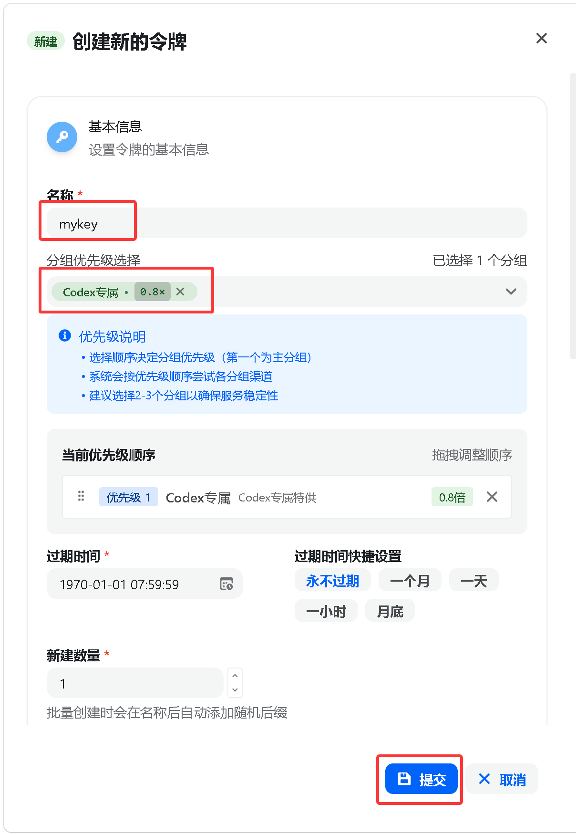Open the expiration date calendar icon
This screenshot has height=835, width=576.
(x=226, y=584)
